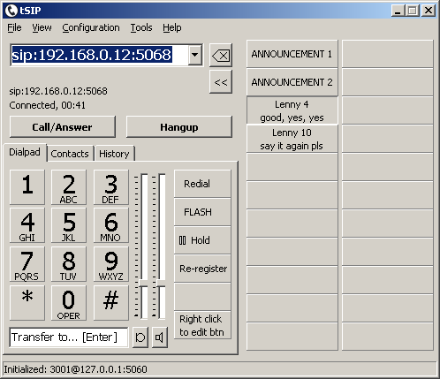Click the 'Right click to edit btn' button
The width and height of the screenshot is (440, 379).
point(202,325)
